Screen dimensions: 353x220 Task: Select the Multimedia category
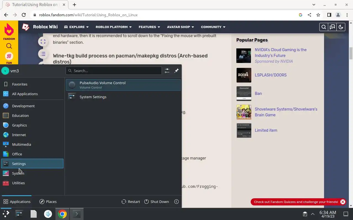point(32,144)
